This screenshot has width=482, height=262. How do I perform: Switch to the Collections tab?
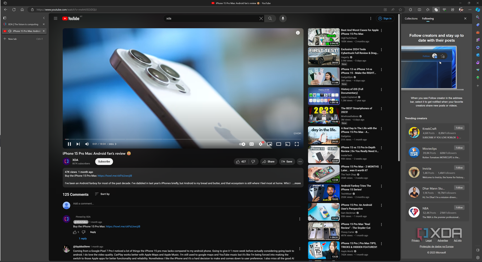pyautogui.click(x=411, y=19)
